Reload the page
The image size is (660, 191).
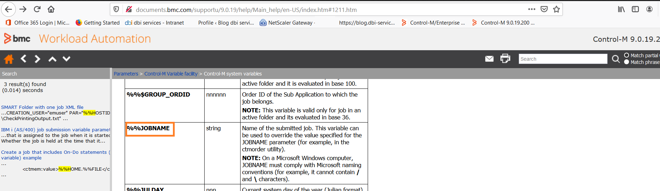pyautogui.click(x=37, y=9)
